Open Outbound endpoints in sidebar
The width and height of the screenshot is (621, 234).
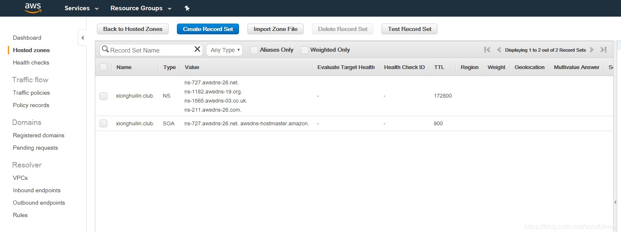point(39,203)
